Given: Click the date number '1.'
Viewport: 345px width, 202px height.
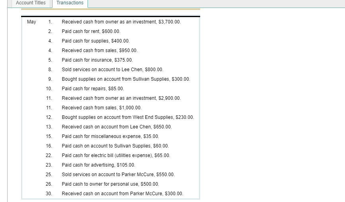Looking at the screenshot, I should coord(50,22).
